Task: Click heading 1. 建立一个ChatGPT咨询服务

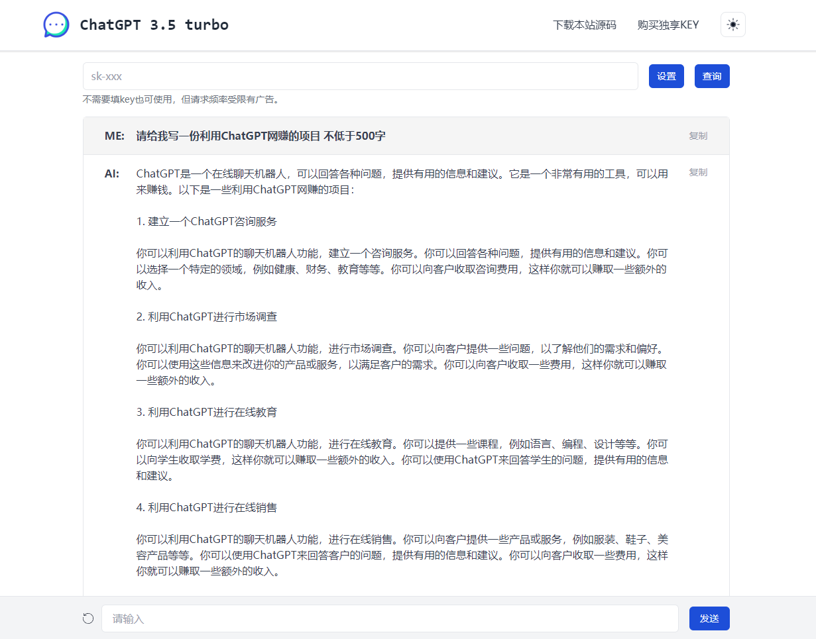Action: [206, 222]
